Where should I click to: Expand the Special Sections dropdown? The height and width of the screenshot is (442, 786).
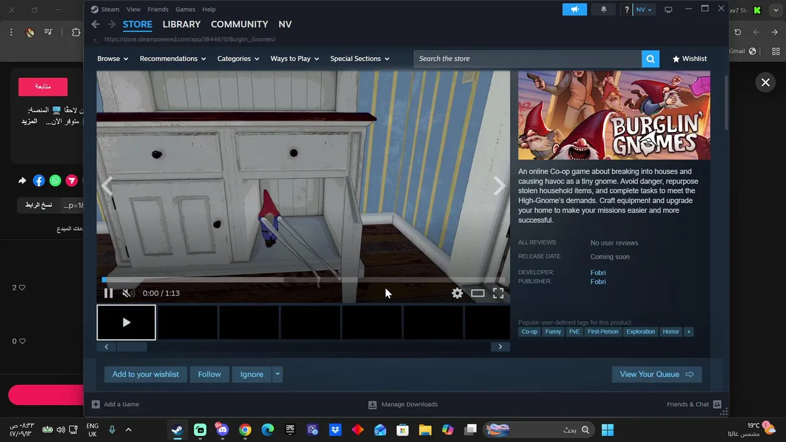point(360,59)
